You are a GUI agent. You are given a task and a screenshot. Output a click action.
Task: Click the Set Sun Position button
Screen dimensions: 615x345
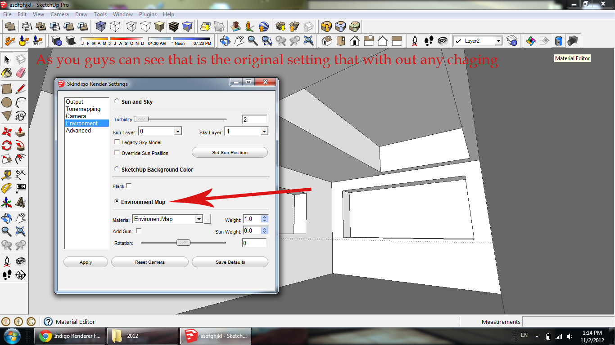pyautogui.click(x=230, y=153)
